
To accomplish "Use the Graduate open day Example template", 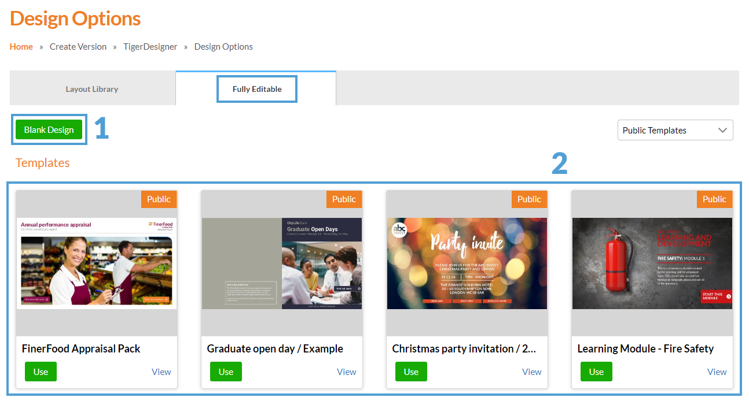I will point(226,372).
